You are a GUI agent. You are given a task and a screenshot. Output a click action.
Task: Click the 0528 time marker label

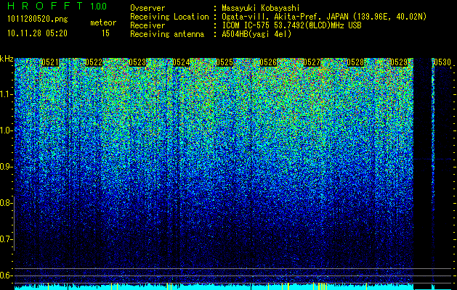355,62
